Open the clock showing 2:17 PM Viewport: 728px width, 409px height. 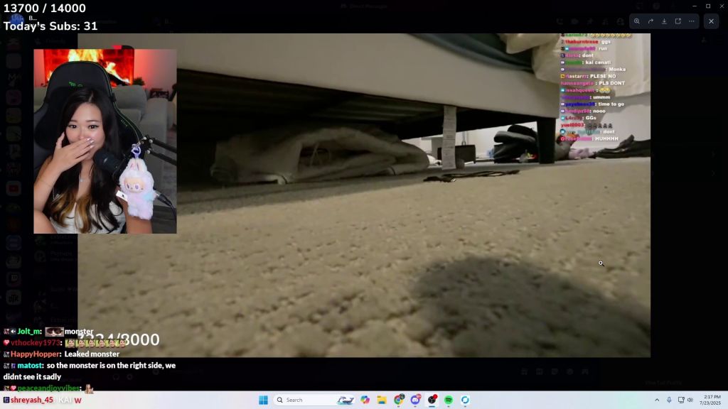coord(712,400)
